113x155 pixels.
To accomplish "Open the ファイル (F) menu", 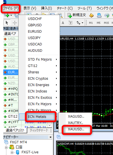I will click(11, 9).
